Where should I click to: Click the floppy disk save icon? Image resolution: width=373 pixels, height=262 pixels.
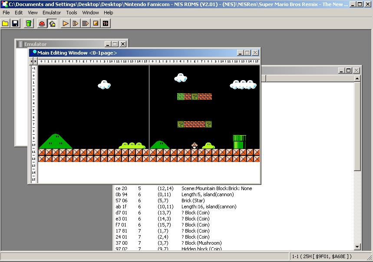pos(16,23)
